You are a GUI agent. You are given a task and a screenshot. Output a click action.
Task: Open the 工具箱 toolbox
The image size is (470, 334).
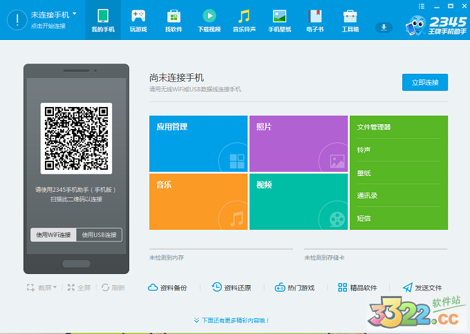pyautogui.click(x=350, y=20)
